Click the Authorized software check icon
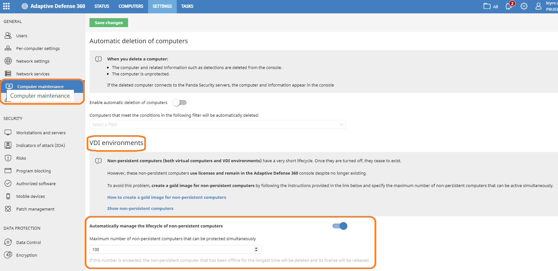Image resolution: width=558 pixels, height=271 pixels. point(8,184)
